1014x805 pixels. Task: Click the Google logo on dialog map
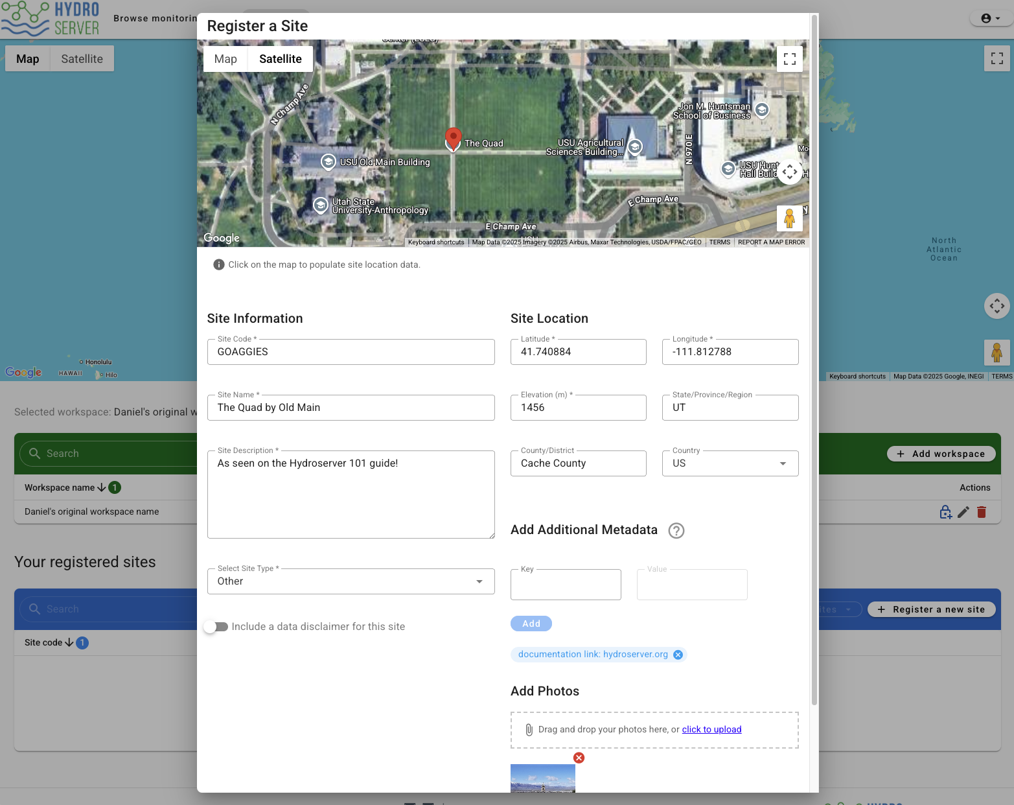point(222,238)
